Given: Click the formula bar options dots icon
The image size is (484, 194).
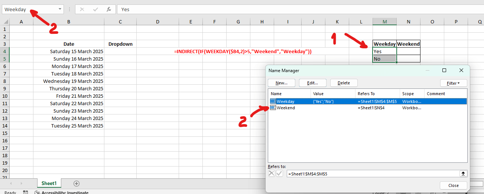Looking at the screenshot, I should tap(69, 9).
